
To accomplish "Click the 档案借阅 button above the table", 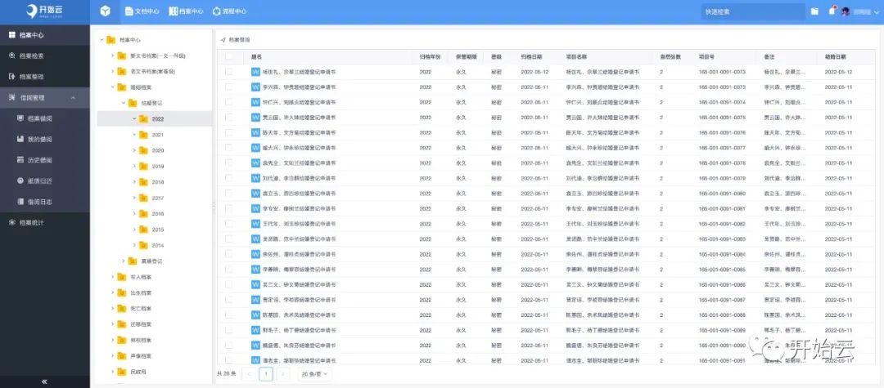I will pos(236,39).
